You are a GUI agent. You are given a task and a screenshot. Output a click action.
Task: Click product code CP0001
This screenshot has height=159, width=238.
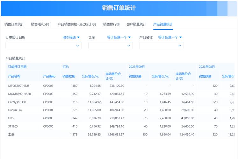[x=48, y=86]
